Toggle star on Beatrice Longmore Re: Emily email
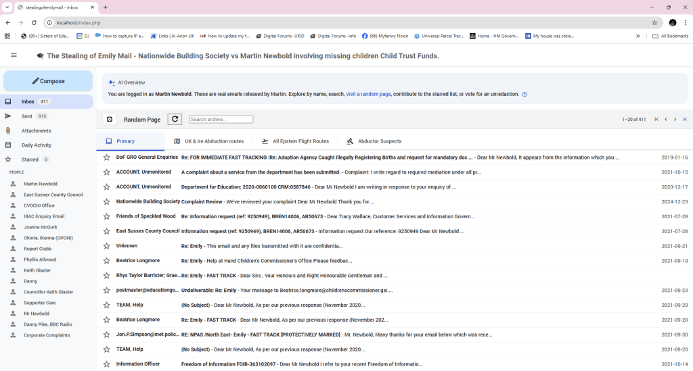 tap(106, 261)
